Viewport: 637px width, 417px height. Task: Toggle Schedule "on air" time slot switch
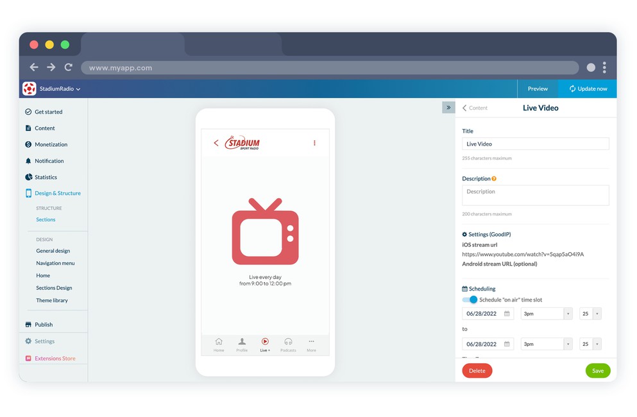(x=470, y=300)
